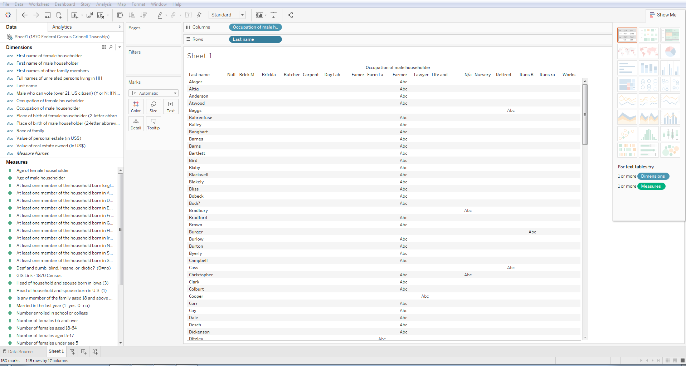686x366 pixels.
Task: Click the Last name pill on Rows
Action: [x=255, y=39]
